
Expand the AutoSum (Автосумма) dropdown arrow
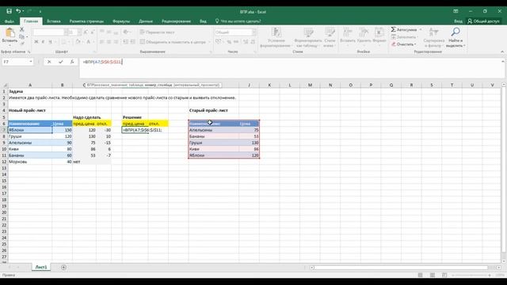tap(420, 29)
